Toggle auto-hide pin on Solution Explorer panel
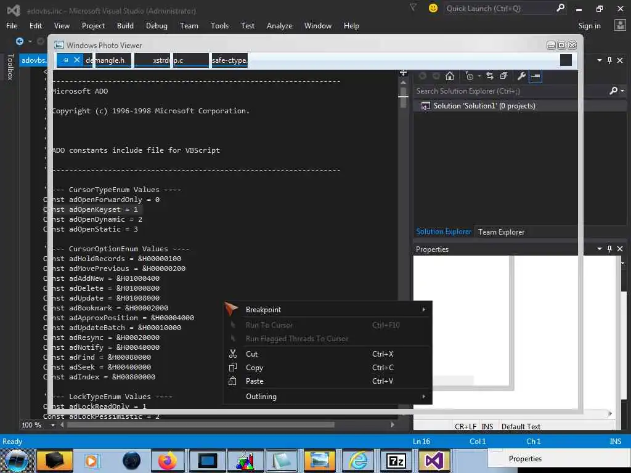Viewport: 631px width, 473px height. [x=609, y=60]
